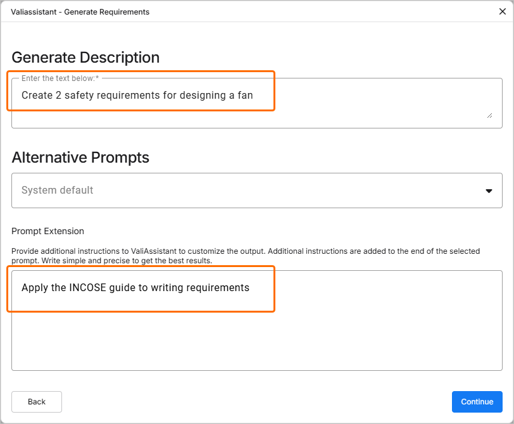Click the 'Enter the text below:*' field label
Image resolution: width=514 pixels, height=424 pixels.
pyautogui.click(x=60, y=78)
